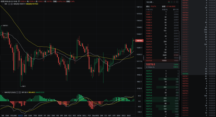The image size is (216, 117).
Task: Select the DMI indicator tab
Action: click(26, 116)
